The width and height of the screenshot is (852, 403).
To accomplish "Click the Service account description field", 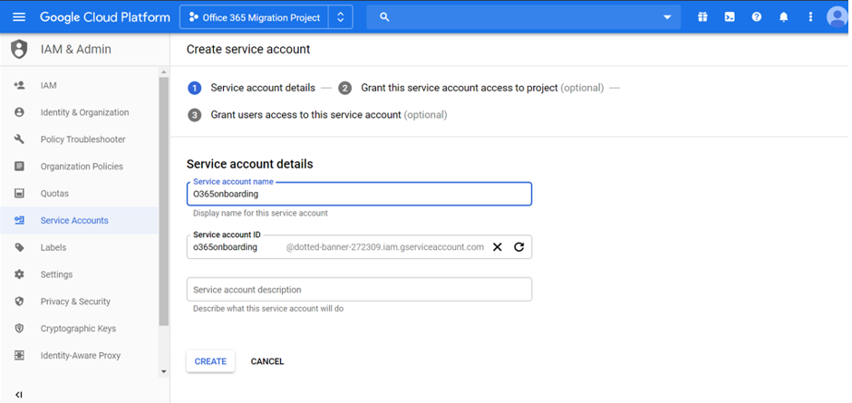I will pos(359,290).
